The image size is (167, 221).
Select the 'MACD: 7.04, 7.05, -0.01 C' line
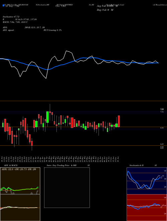[15, 22]
